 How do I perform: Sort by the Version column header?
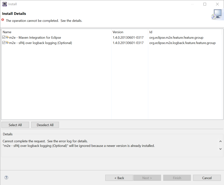tap(130, 32)
